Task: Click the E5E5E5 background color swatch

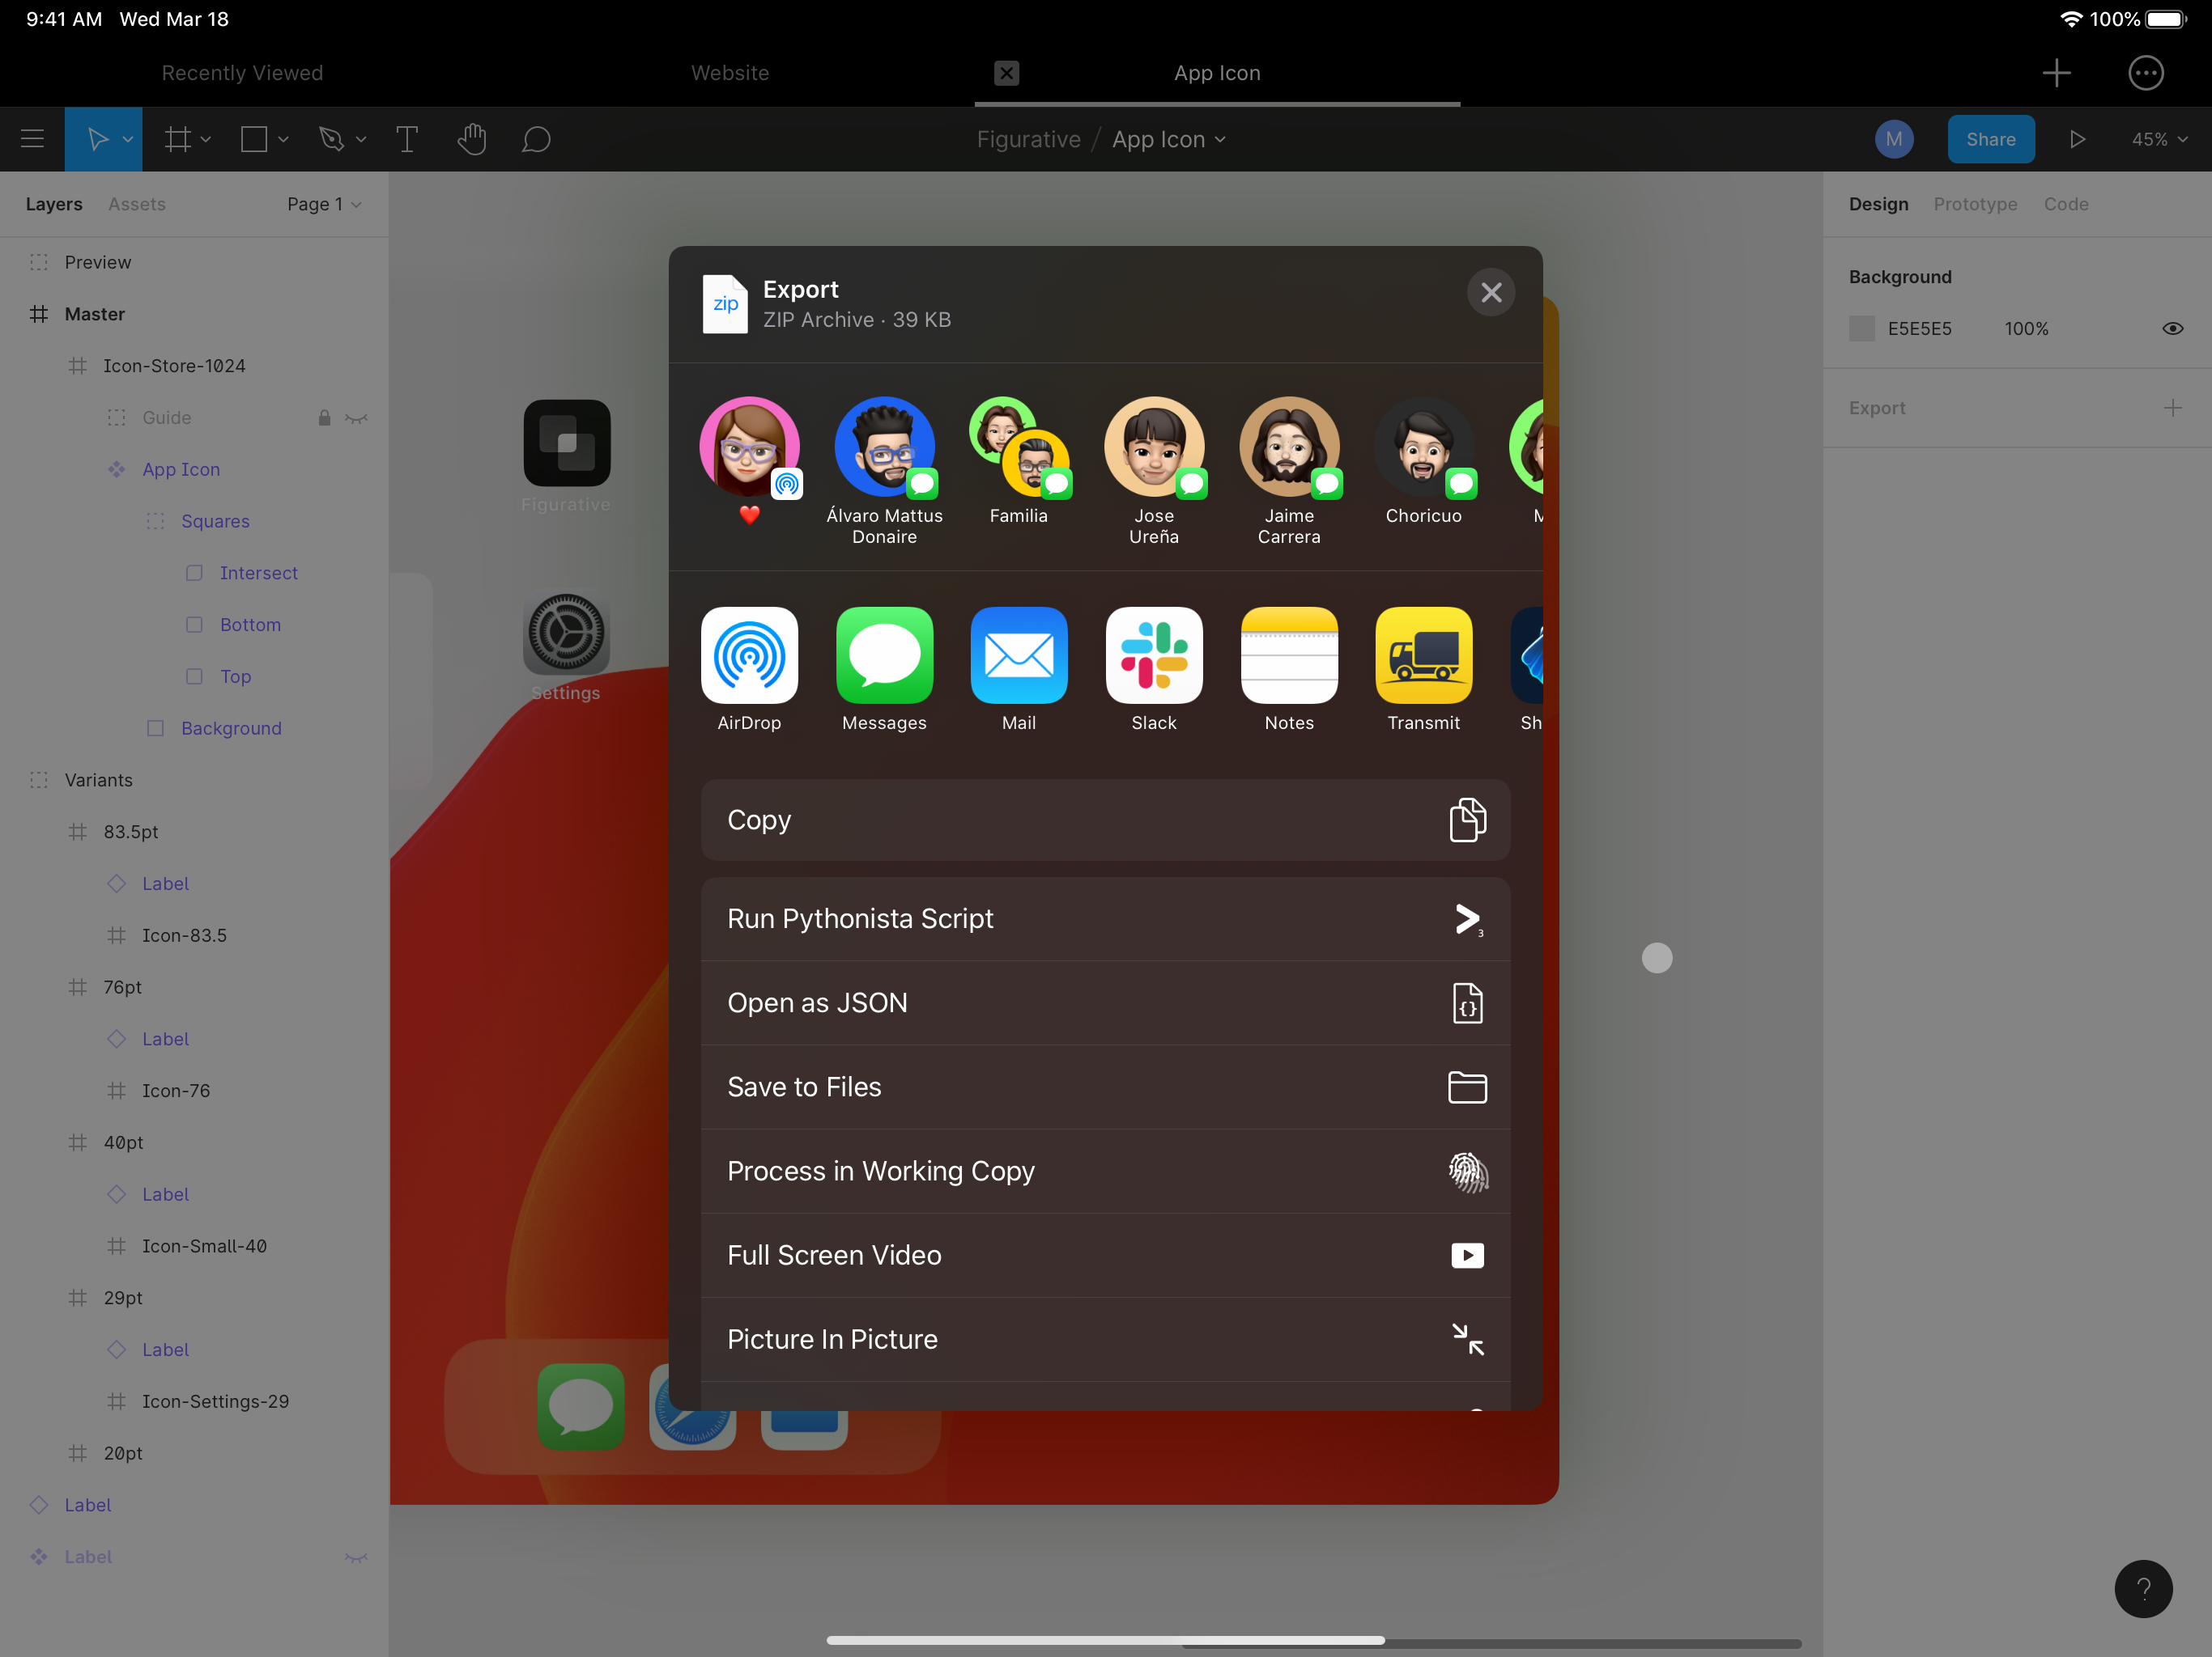Action: pyautogui.click(x=1862, y=328)
